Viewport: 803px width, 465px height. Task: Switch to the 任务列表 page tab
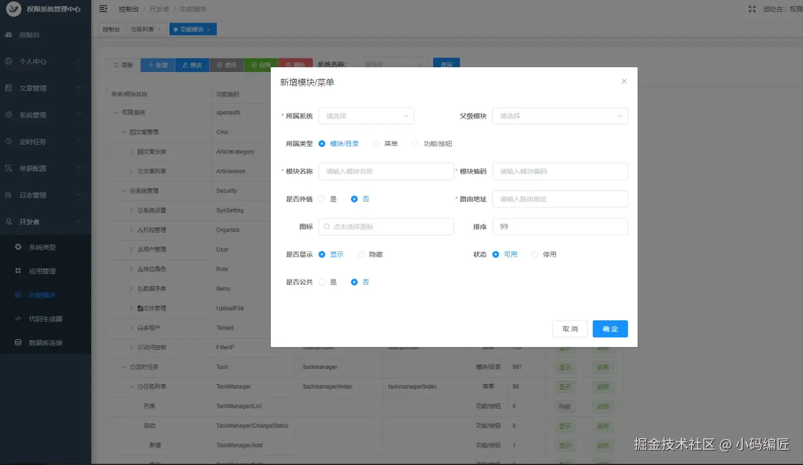tap(146, 29)
